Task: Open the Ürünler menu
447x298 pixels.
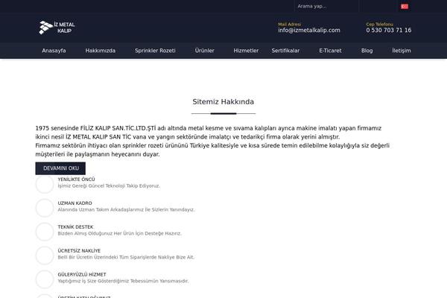Action: [x=204, y=51]
